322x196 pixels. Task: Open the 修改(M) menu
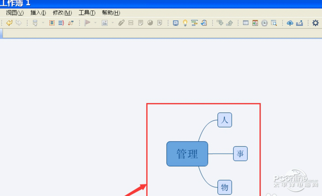click(62, 13)
